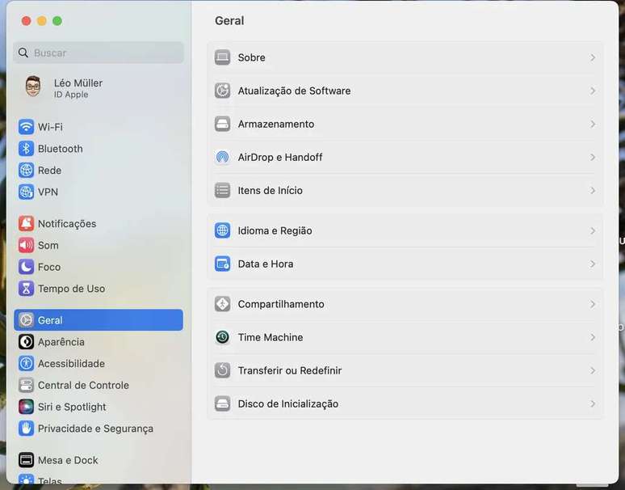This screenshot has height=490, width=625.
Task: Click the Privacidade e Segurança hand icon
Action: pyautogui.click(x=27, y=429)
